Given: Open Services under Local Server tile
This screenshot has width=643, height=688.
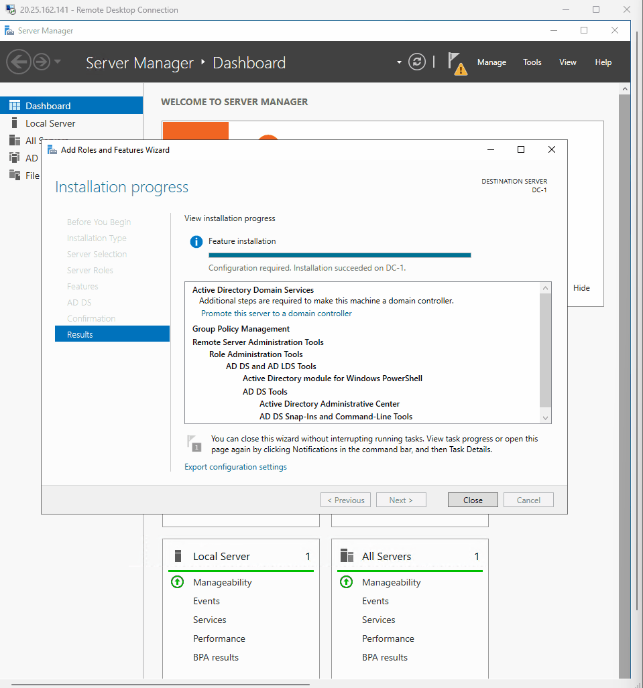Looking at the screenshot, I should pos(209,620).
